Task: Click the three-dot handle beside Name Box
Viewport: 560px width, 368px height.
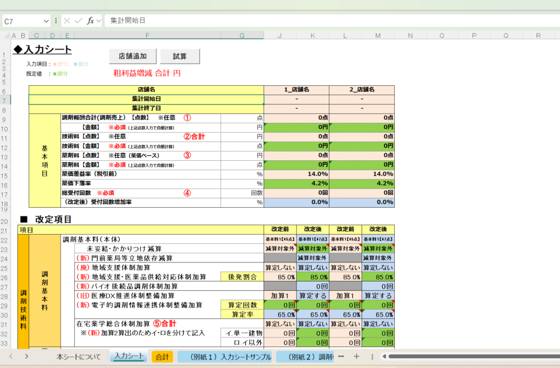Action: pyautogui.click(x=56, y=21)
